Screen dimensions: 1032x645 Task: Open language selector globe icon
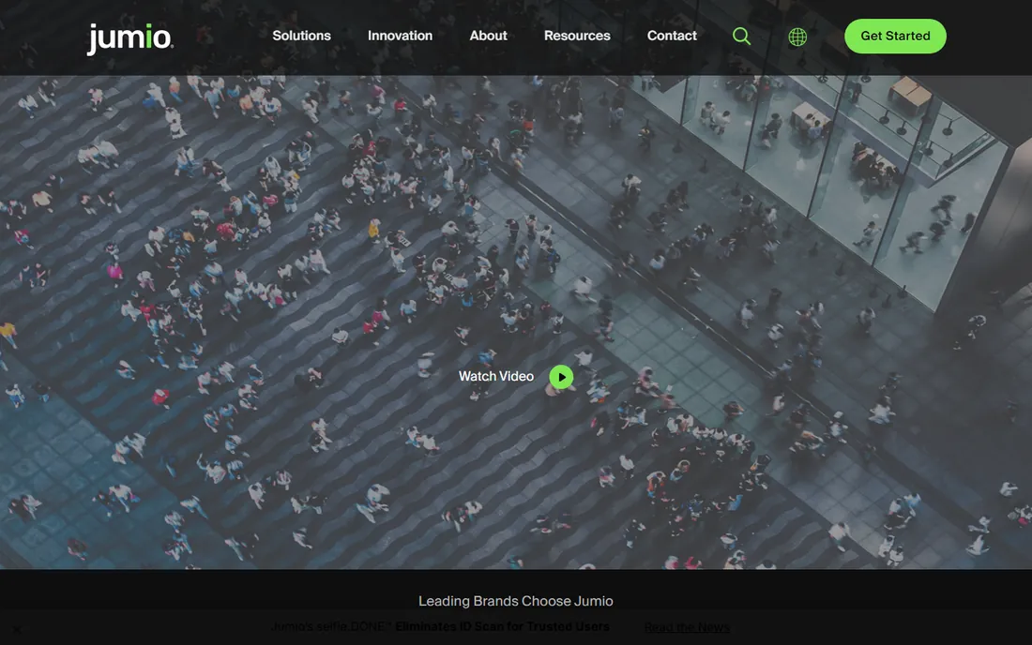797,37
